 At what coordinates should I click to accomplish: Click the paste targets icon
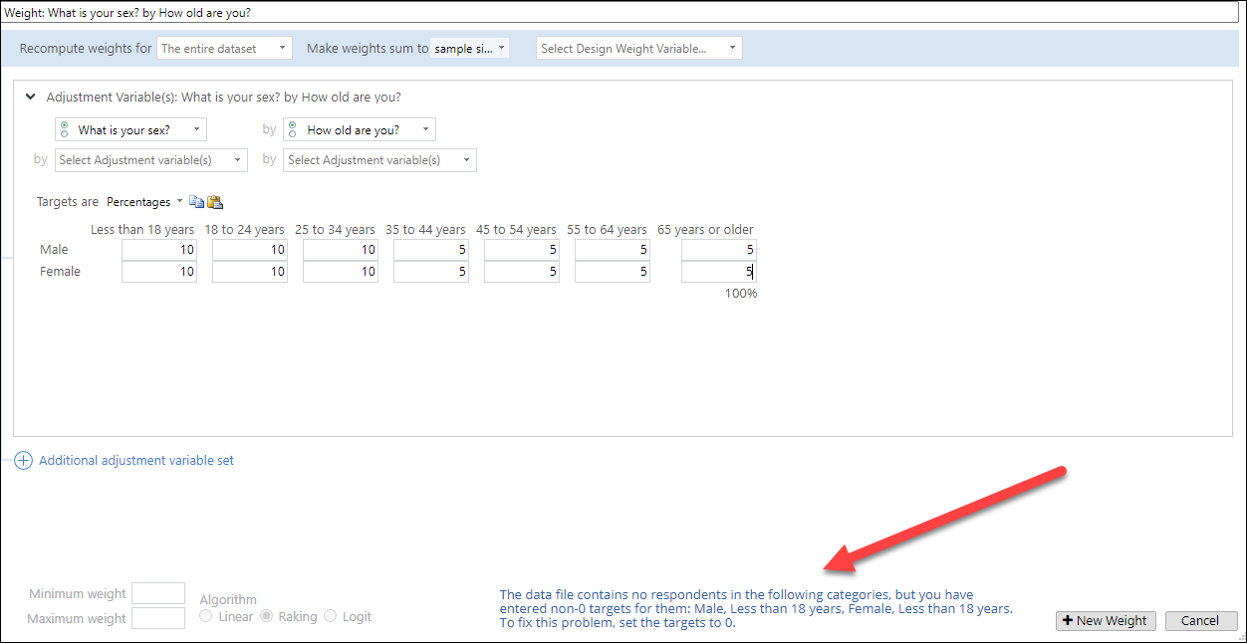click(215, 202)
